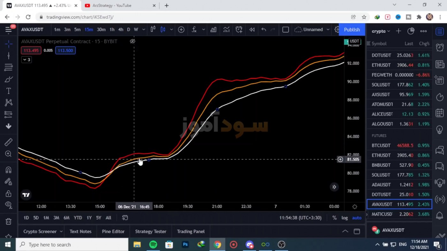The width and height of the screenshot is (447, 251).
Task: Open Spotify from the Windows taskbar
Action: [153, 244]
